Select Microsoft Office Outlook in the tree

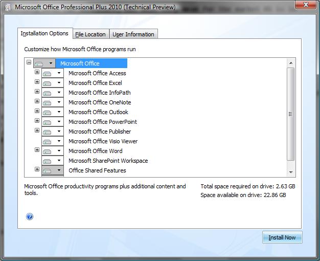98,112
